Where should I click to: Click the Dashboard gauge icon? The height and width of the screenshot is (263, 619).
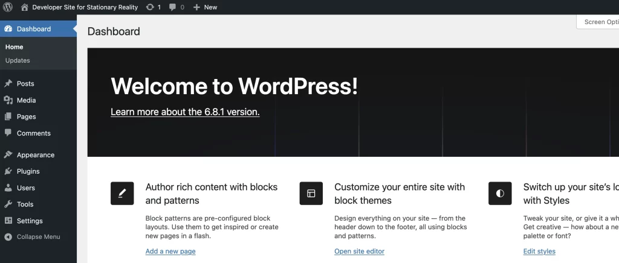[8, 29]
